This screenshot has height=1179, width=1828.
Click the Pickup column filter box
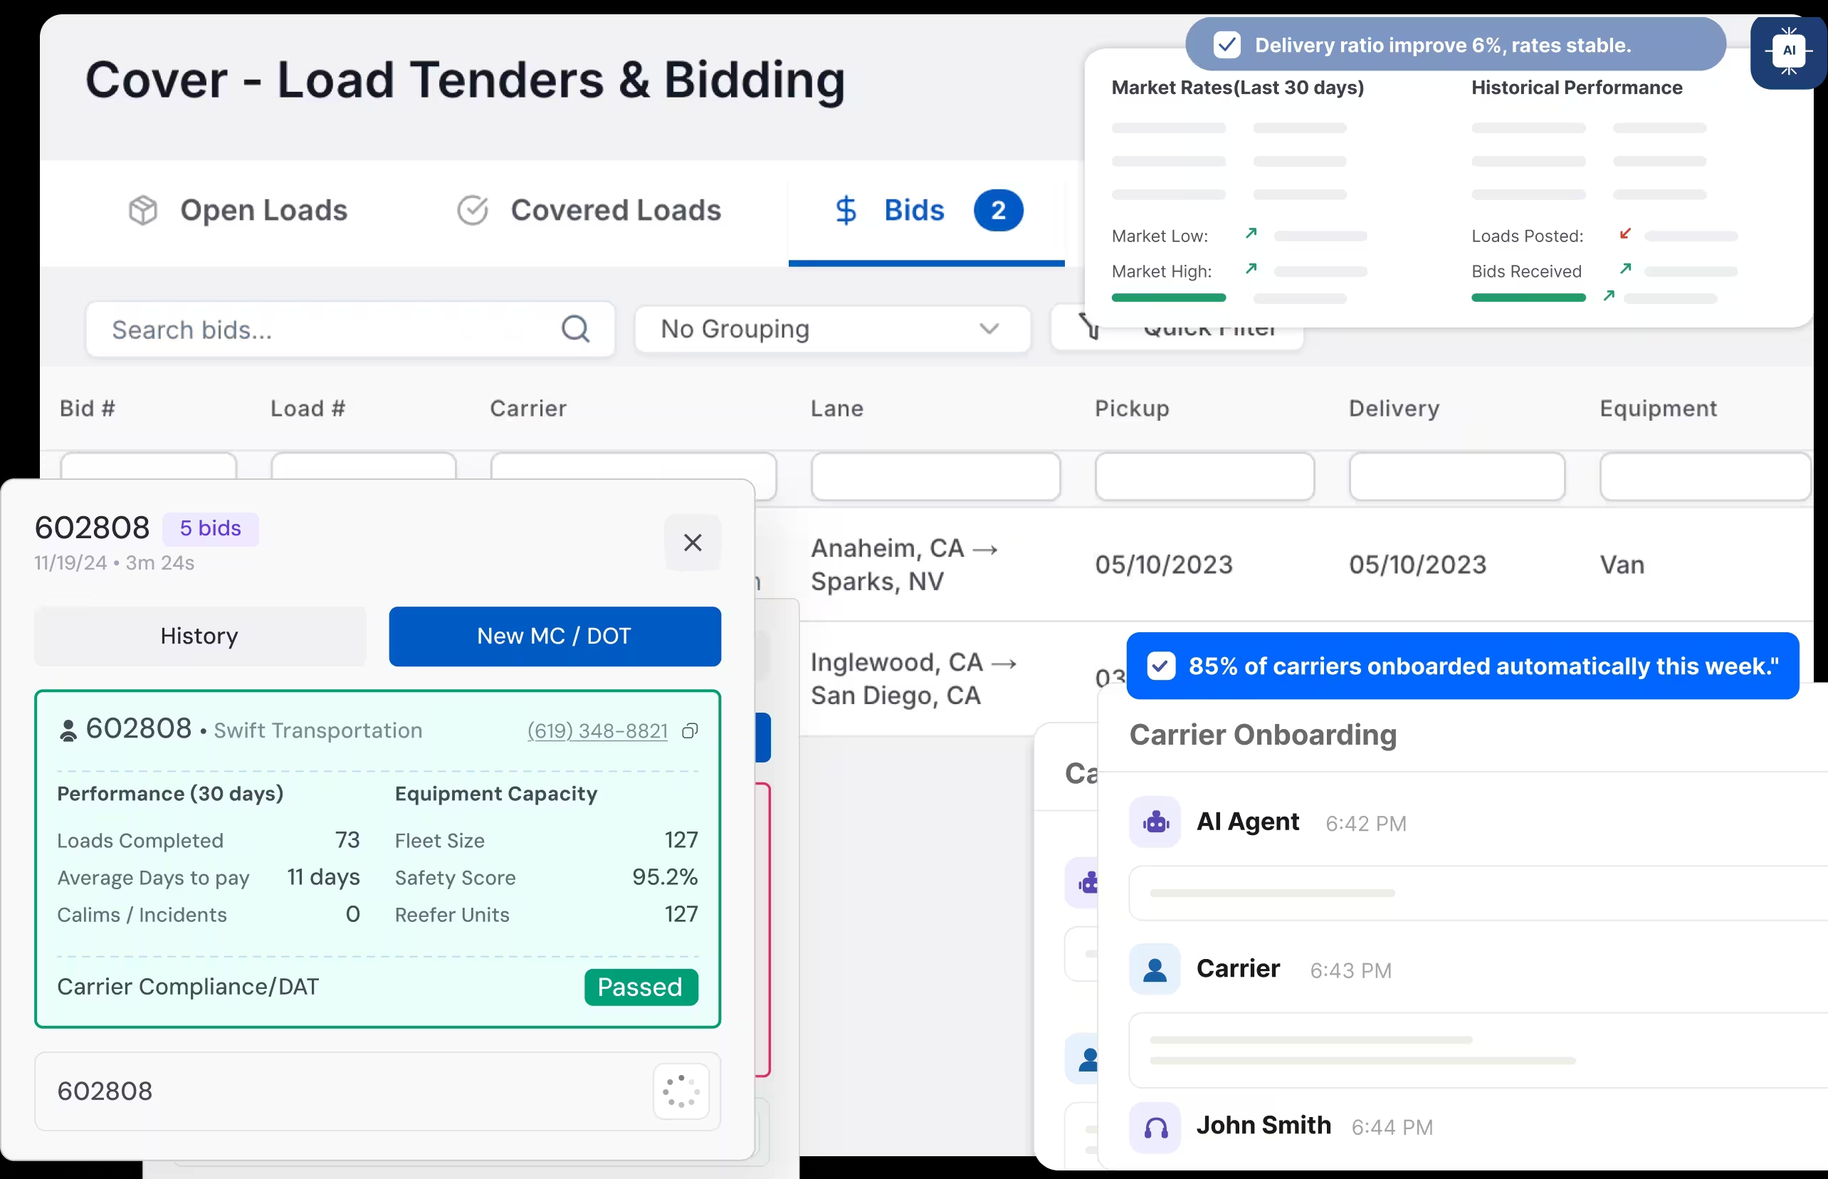pos(1204,476)
